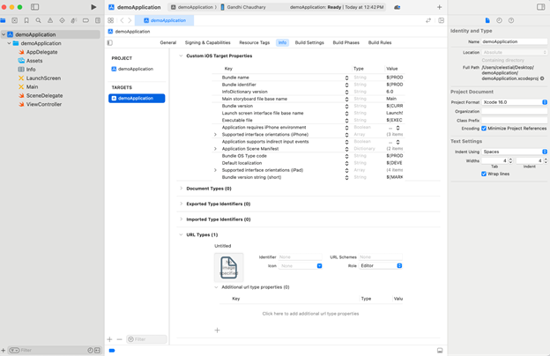
Task: Switch to the General tab
Action: (168, 43)
